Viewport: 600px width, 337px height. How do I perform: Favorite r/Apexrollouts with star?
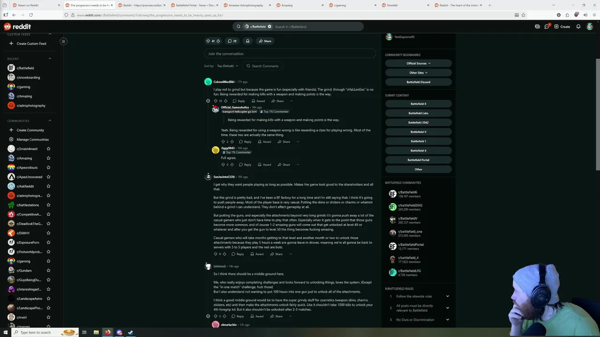point(48,168)
